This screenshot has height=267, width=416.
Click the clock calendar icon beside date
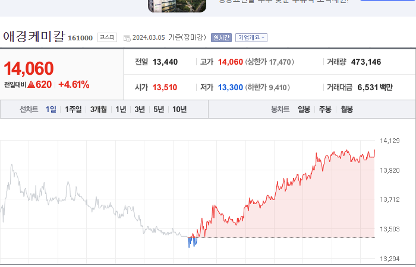pos(127,39)
